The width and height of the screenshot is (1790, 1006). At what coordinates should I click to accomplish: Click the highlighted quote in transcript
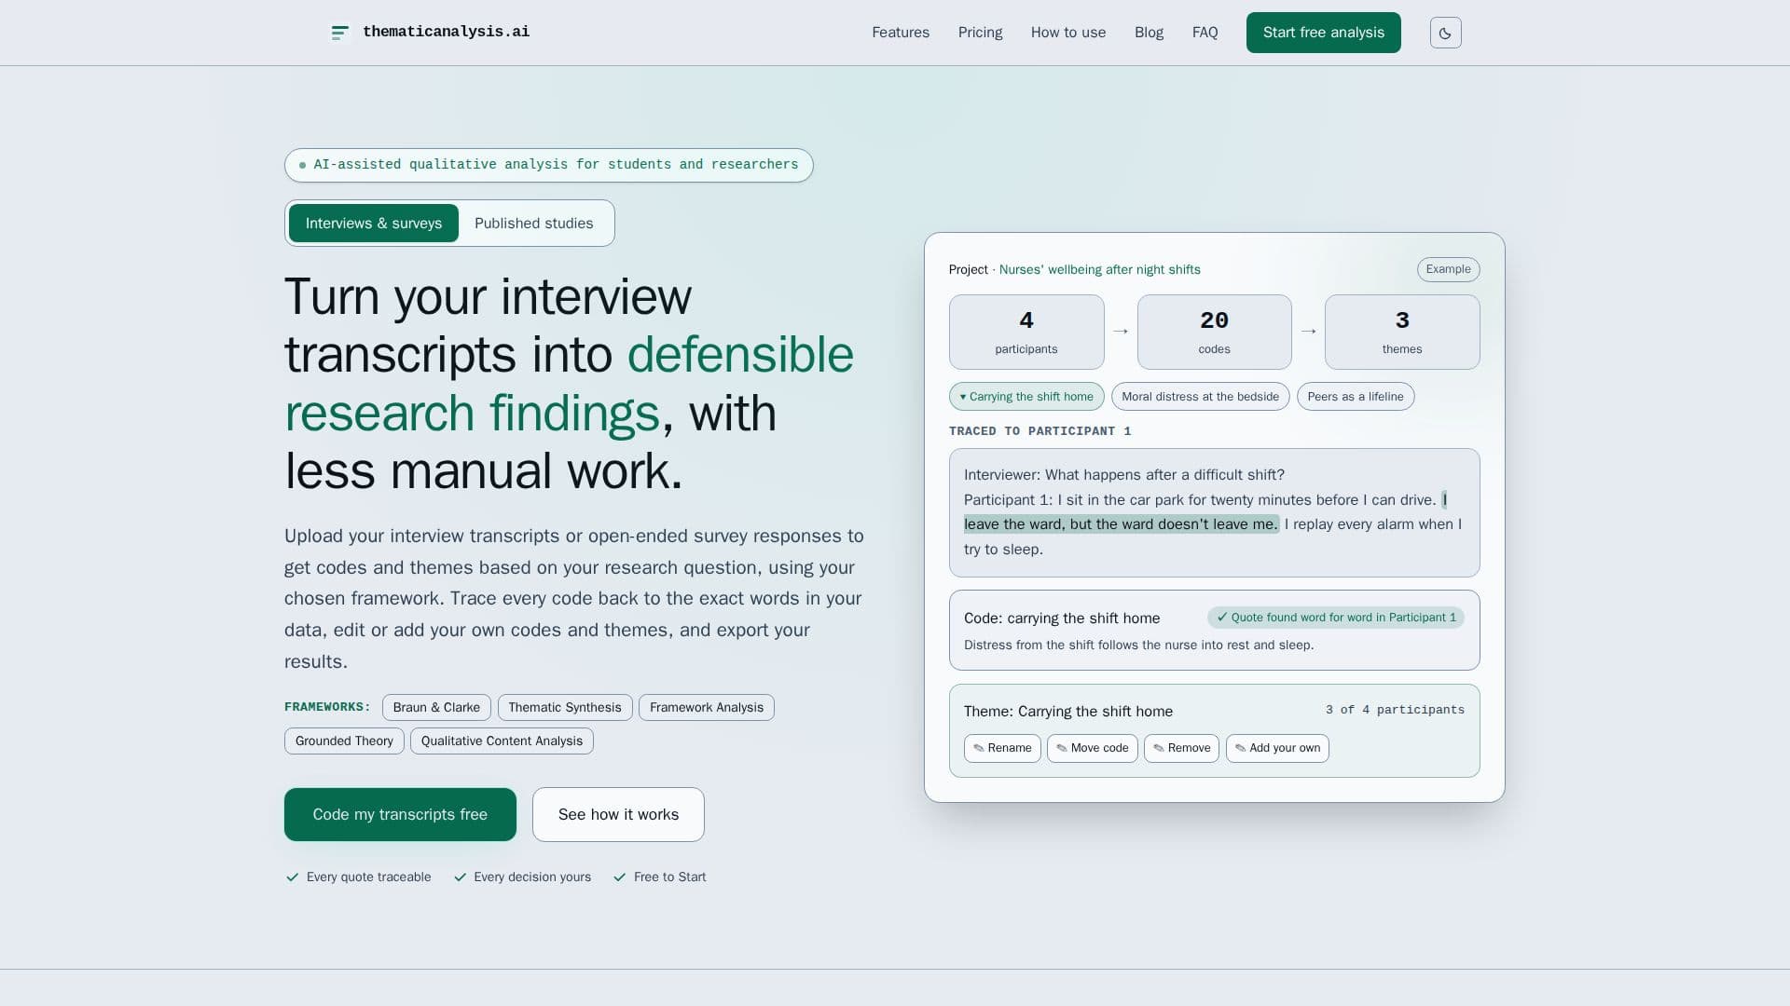point(1122,524)
